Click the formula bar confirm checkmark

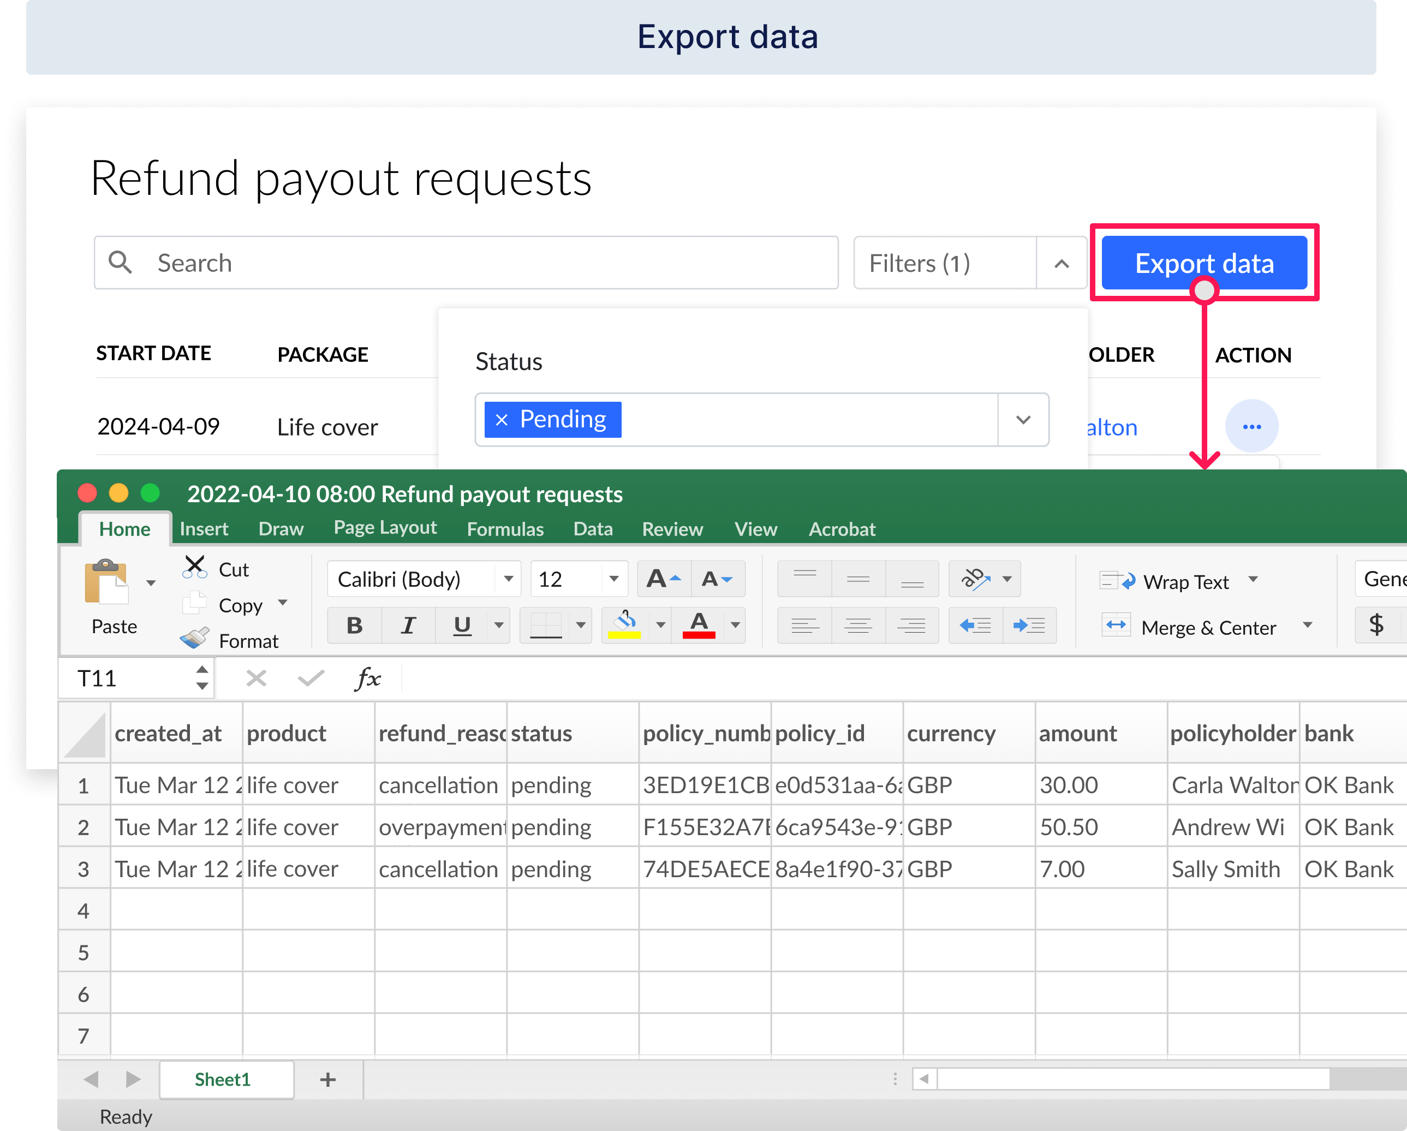click(311, 678)
